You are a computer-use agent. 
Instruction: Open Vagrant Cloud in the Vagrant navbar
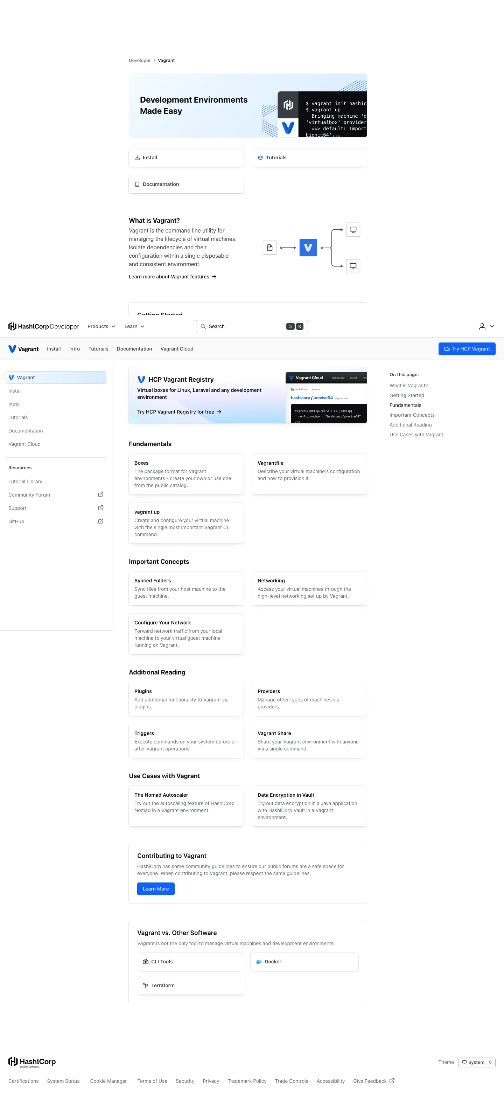(x=177, y=349)
